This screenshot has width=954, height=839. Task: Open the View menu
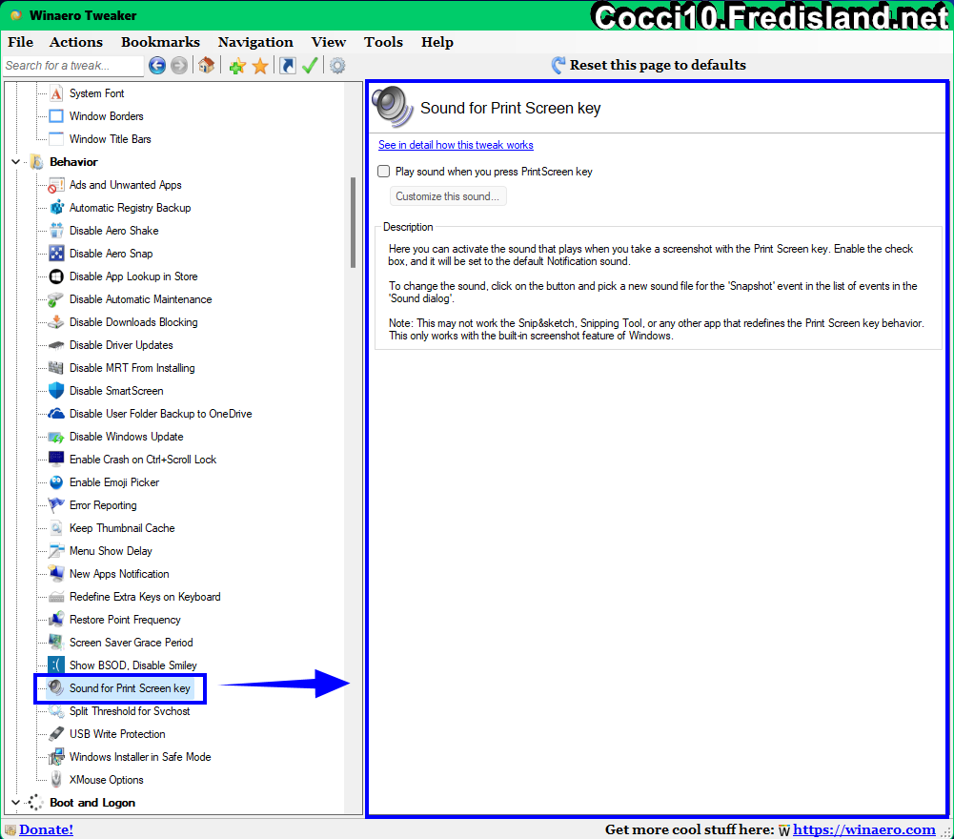pos(329,42)
